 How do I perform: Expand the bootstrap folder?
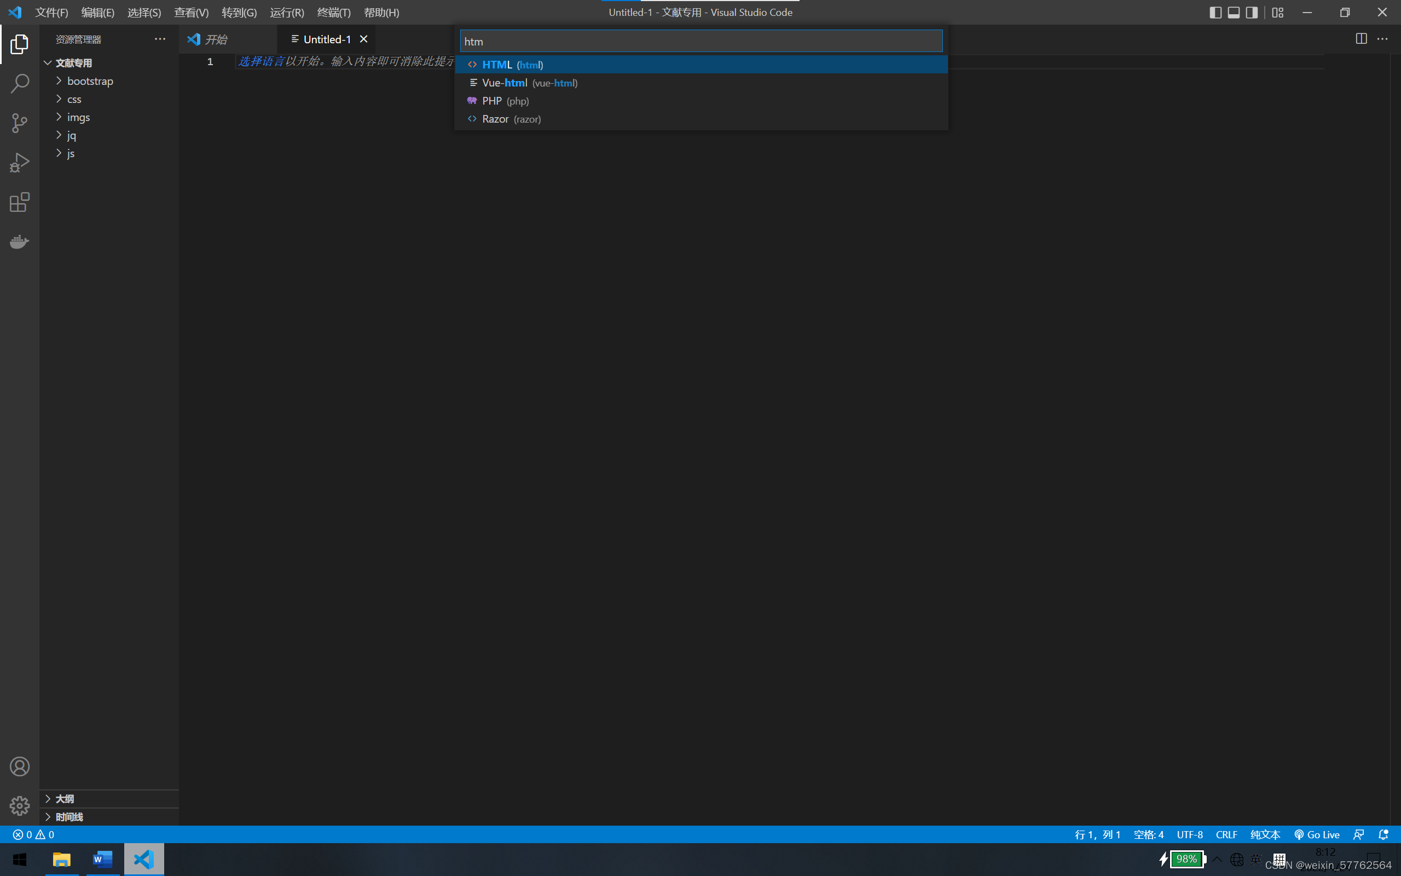pyautogui.click(x=90, y=81)
